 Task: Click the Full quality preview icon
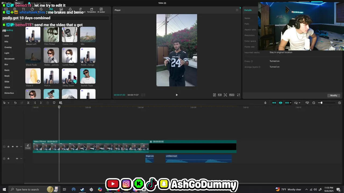pos(220,95)
